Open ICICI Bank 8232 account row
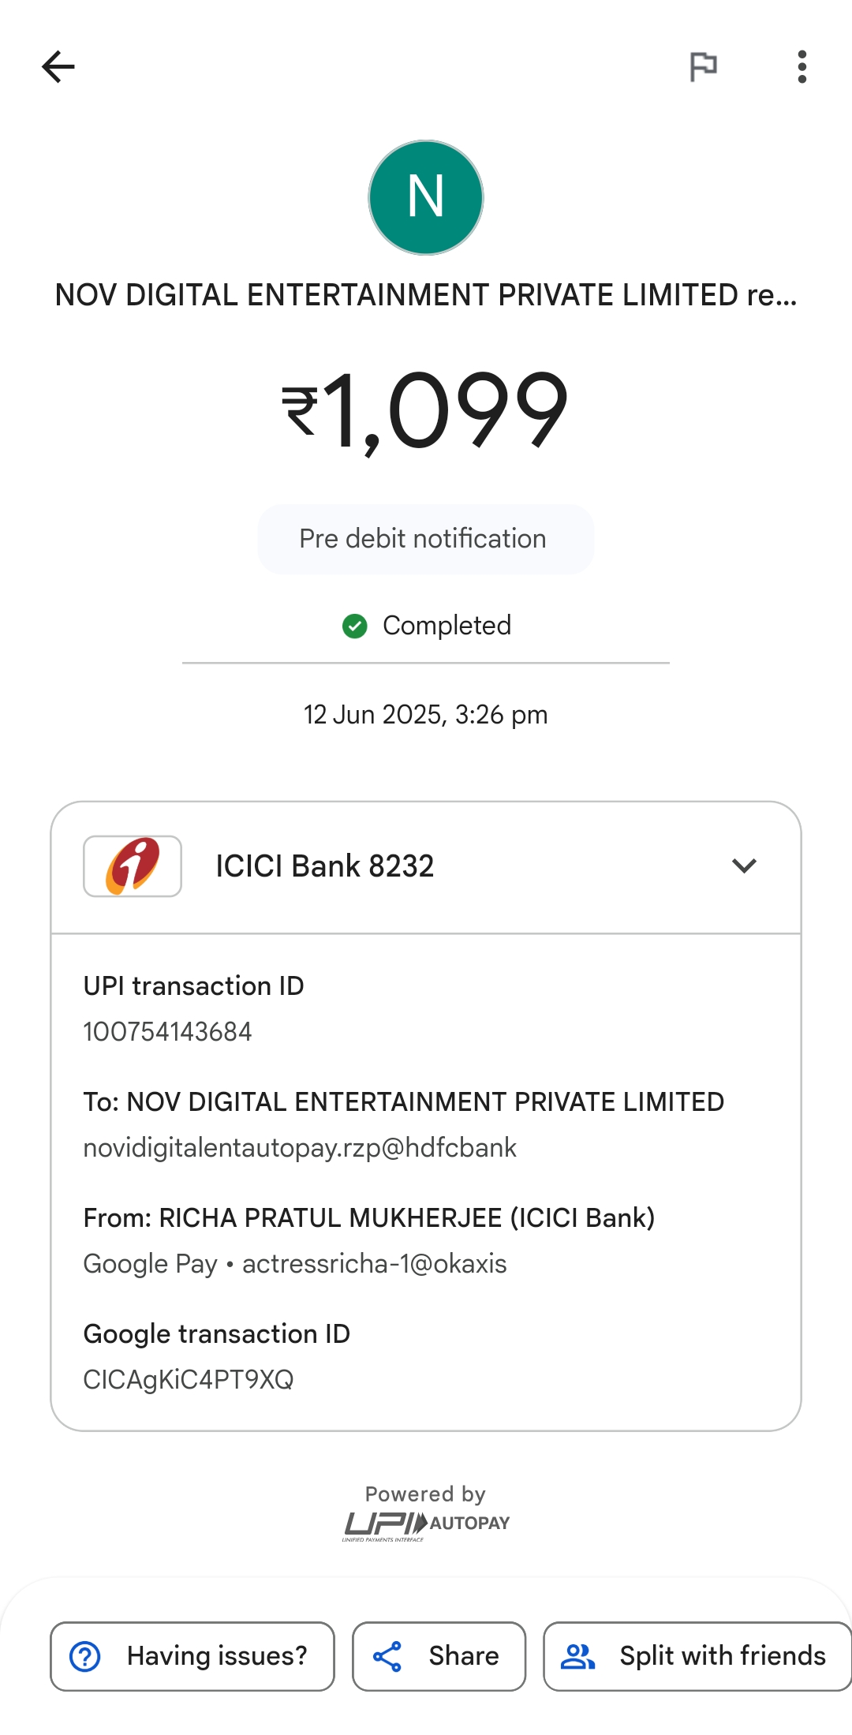This screenshot has height=1735, width=852. pos(325,866)
